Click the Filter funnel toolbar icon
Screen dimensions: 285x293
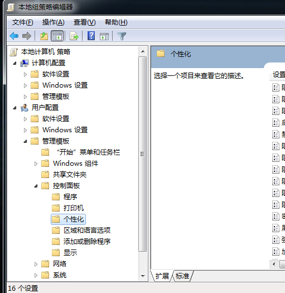(x=122, y=36)
